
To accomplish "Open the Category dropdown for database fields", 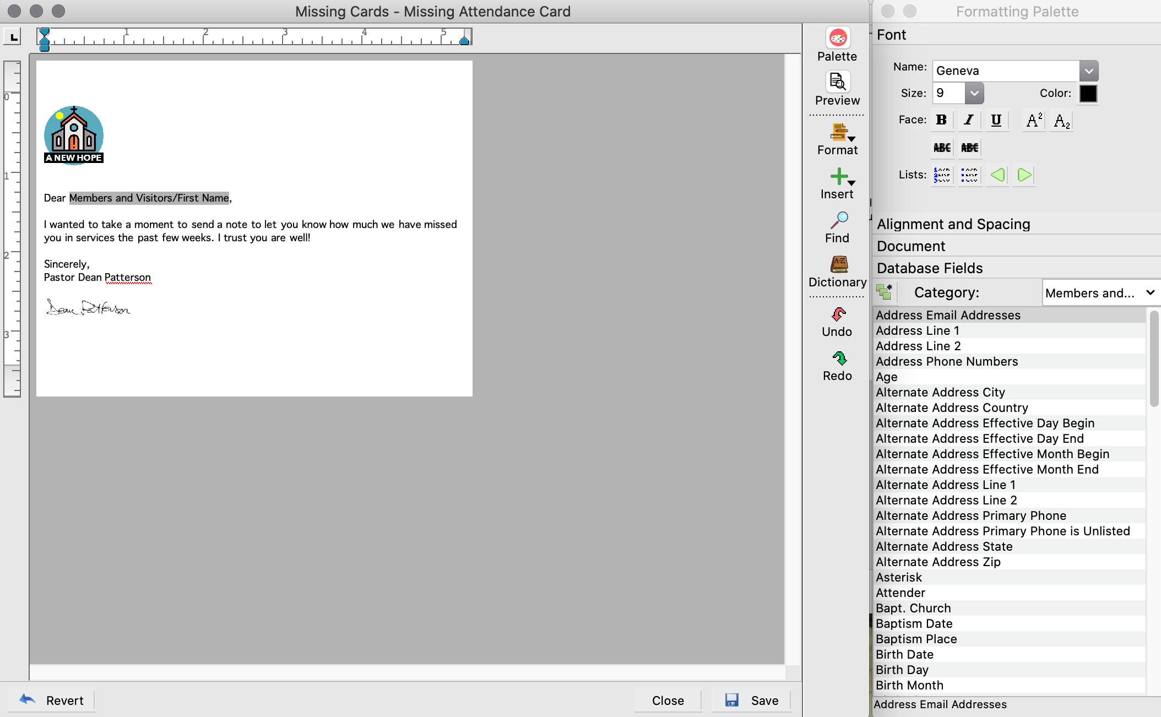I will click(x=1100, y=293).
